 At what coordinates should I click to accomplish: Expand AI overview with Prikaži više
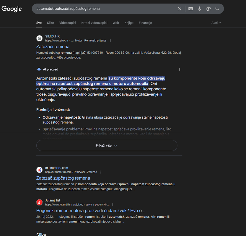coord(107,145)
